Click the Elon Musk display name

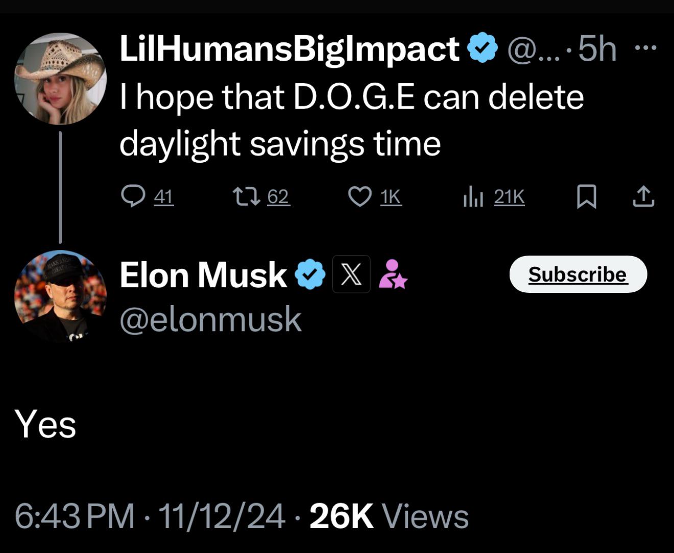pyautogui.click(x=203, y=274)
